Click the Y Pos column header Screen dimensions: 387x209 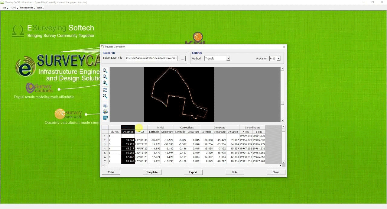(x=259, y=132)
